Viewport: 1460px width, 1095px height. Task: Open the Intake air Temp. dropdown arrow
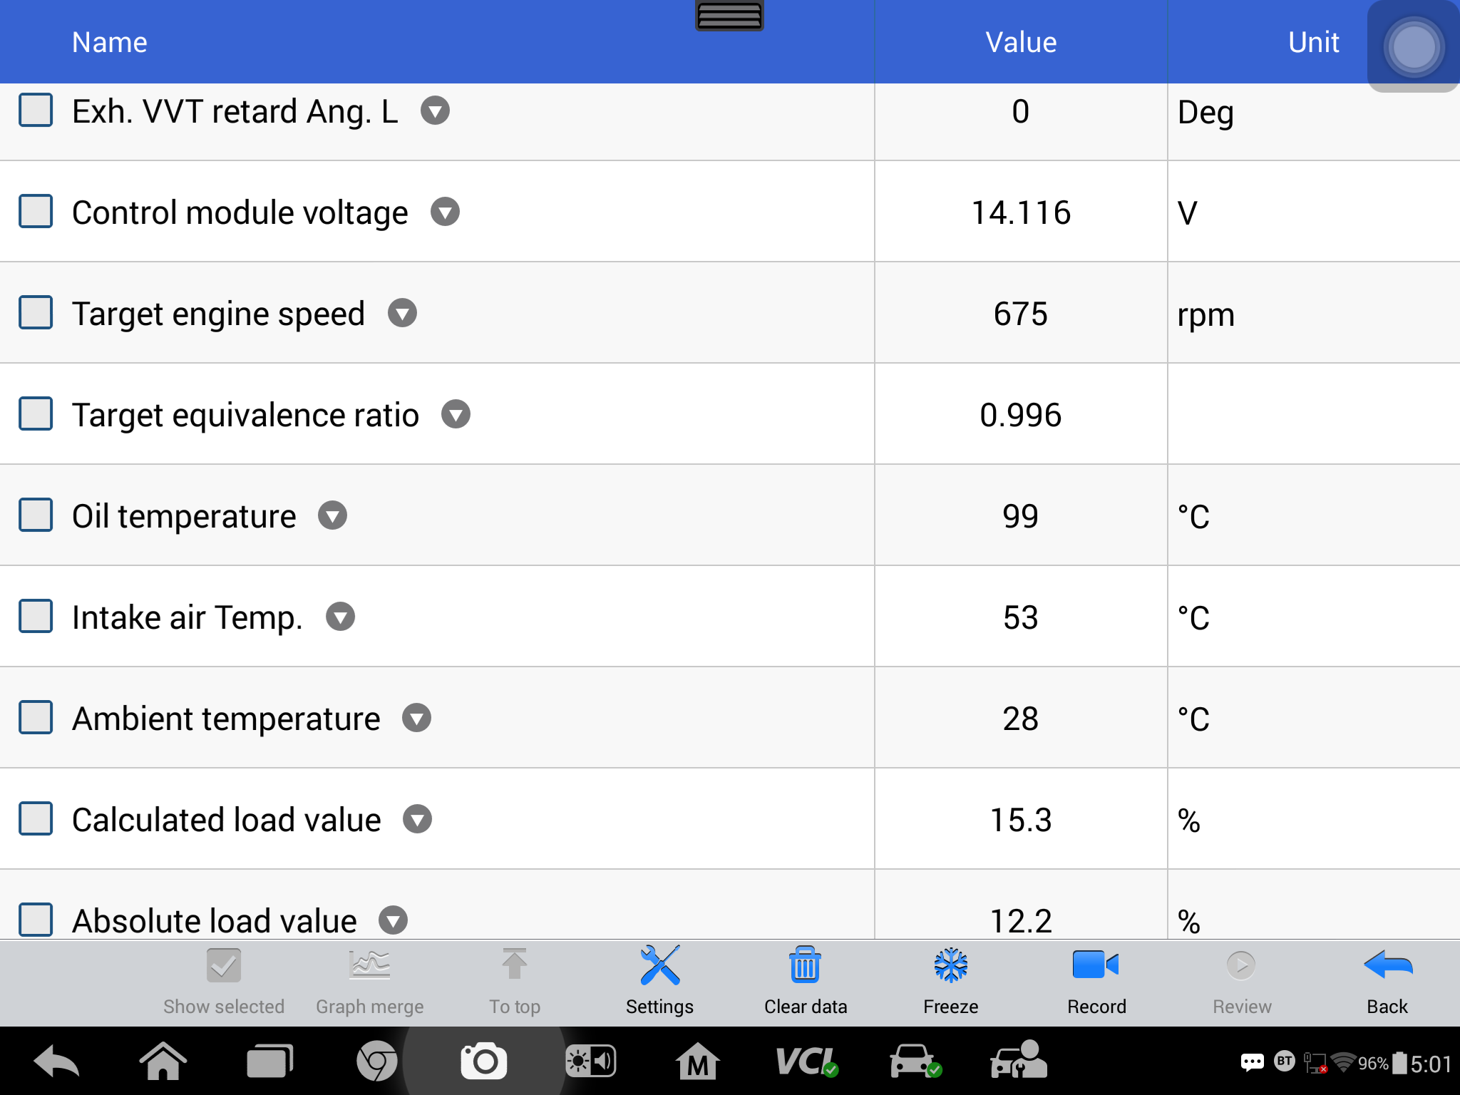[x=340, y=617]
